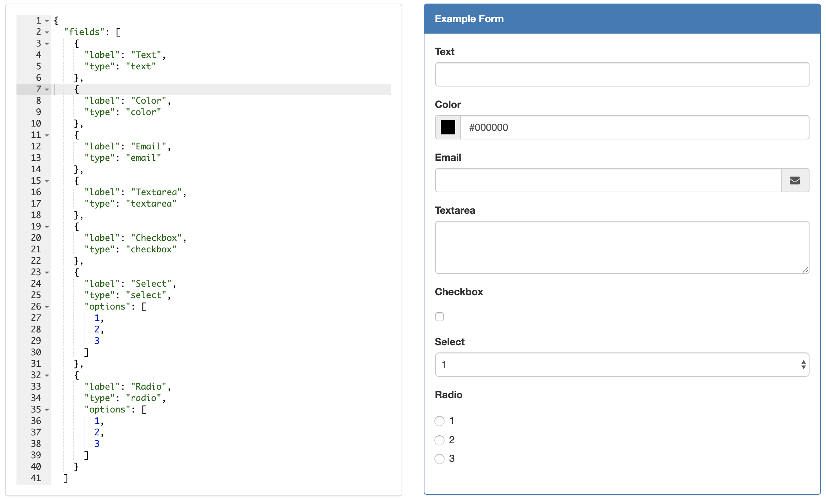
Task: Click inside the Textarea box
Action: (x=622, y=247)
